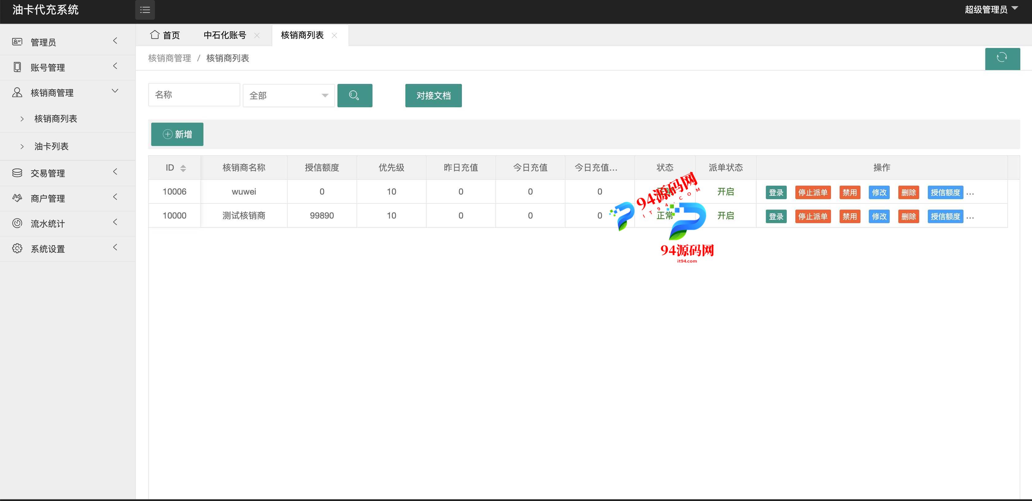This screenshot has height=501, width=1032.
Task: Expand the 流水统计 sidebar menu
Action: click(x=115, y=222)
